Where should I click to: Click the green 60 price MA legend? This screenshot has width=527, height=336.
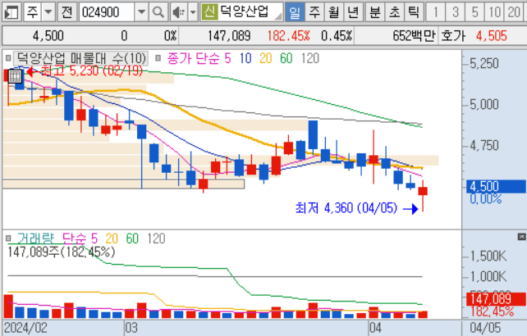coord(286,58)
